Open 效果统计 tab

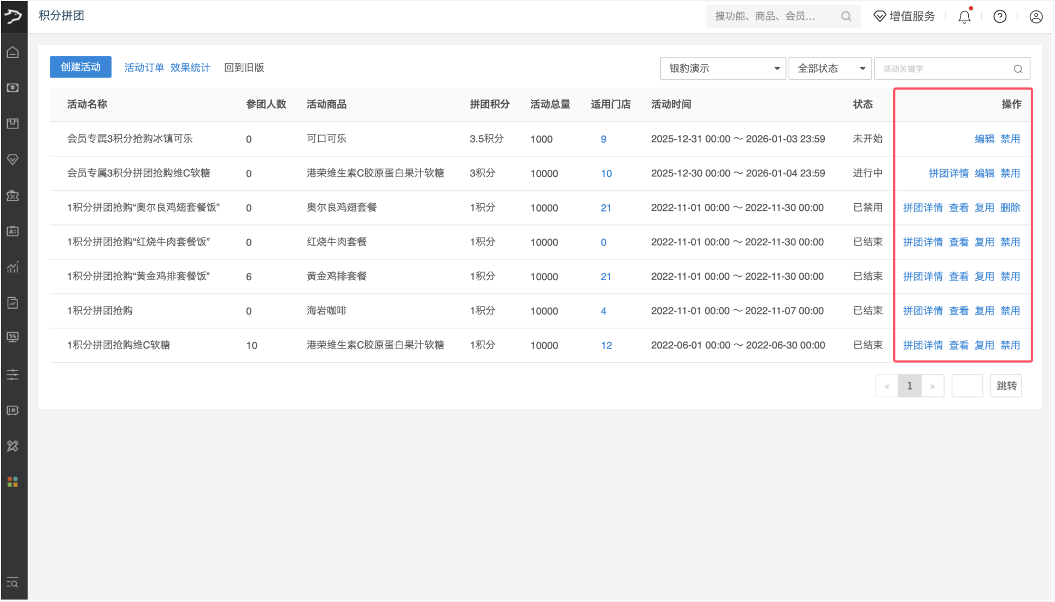pyautogui.click(x=190, y=68)
